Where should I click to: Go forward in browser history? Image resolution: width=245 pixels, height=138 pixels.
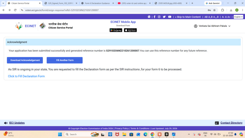(9, 10)
